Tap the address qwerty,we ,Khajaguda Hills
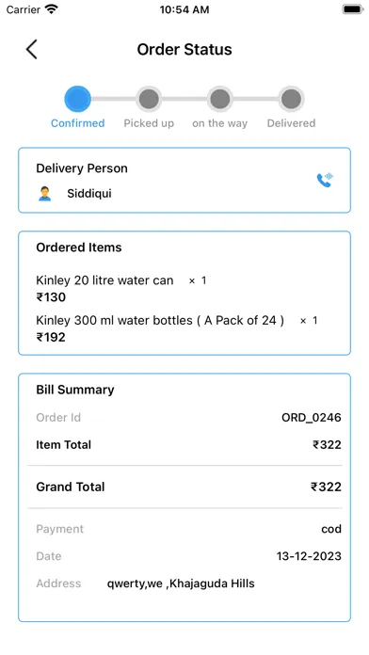This screenshot has width=369, height=655. [181, 583]
